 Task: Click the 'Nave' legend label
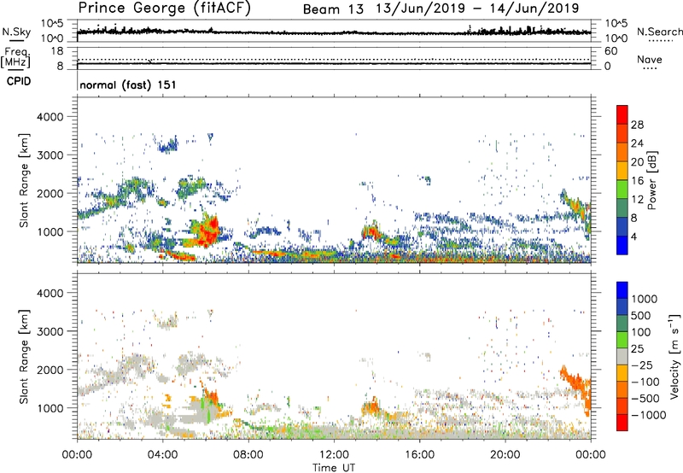(x=650, y=59)
